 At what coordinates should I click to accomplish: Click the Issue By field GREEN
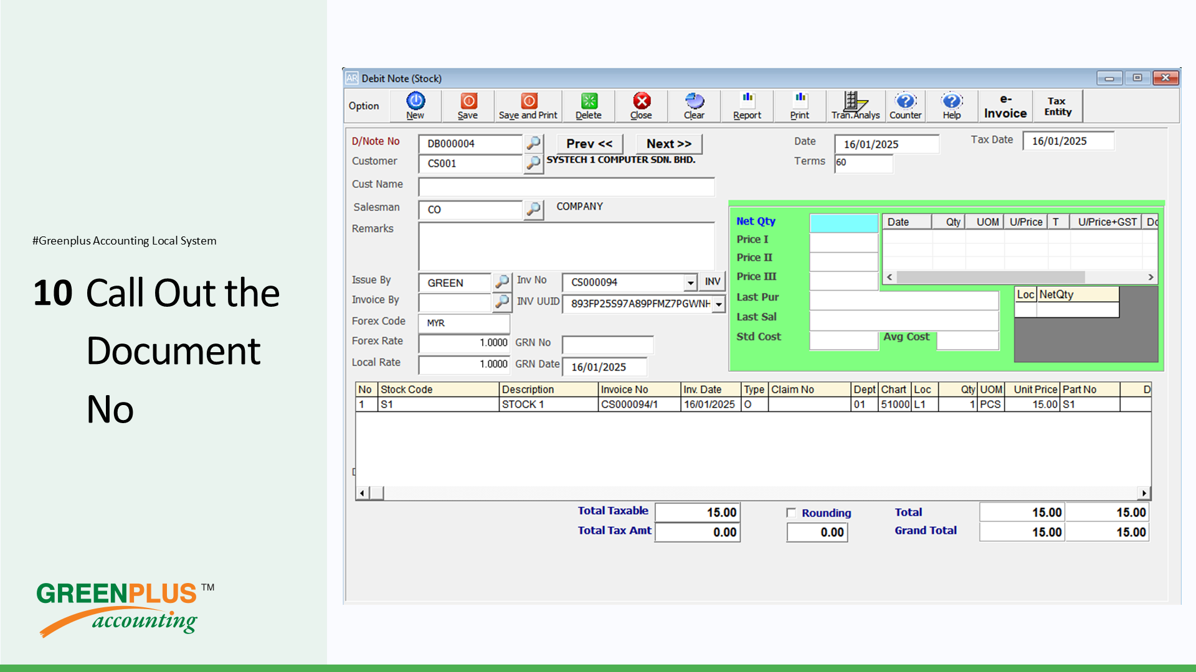[455, 282]
